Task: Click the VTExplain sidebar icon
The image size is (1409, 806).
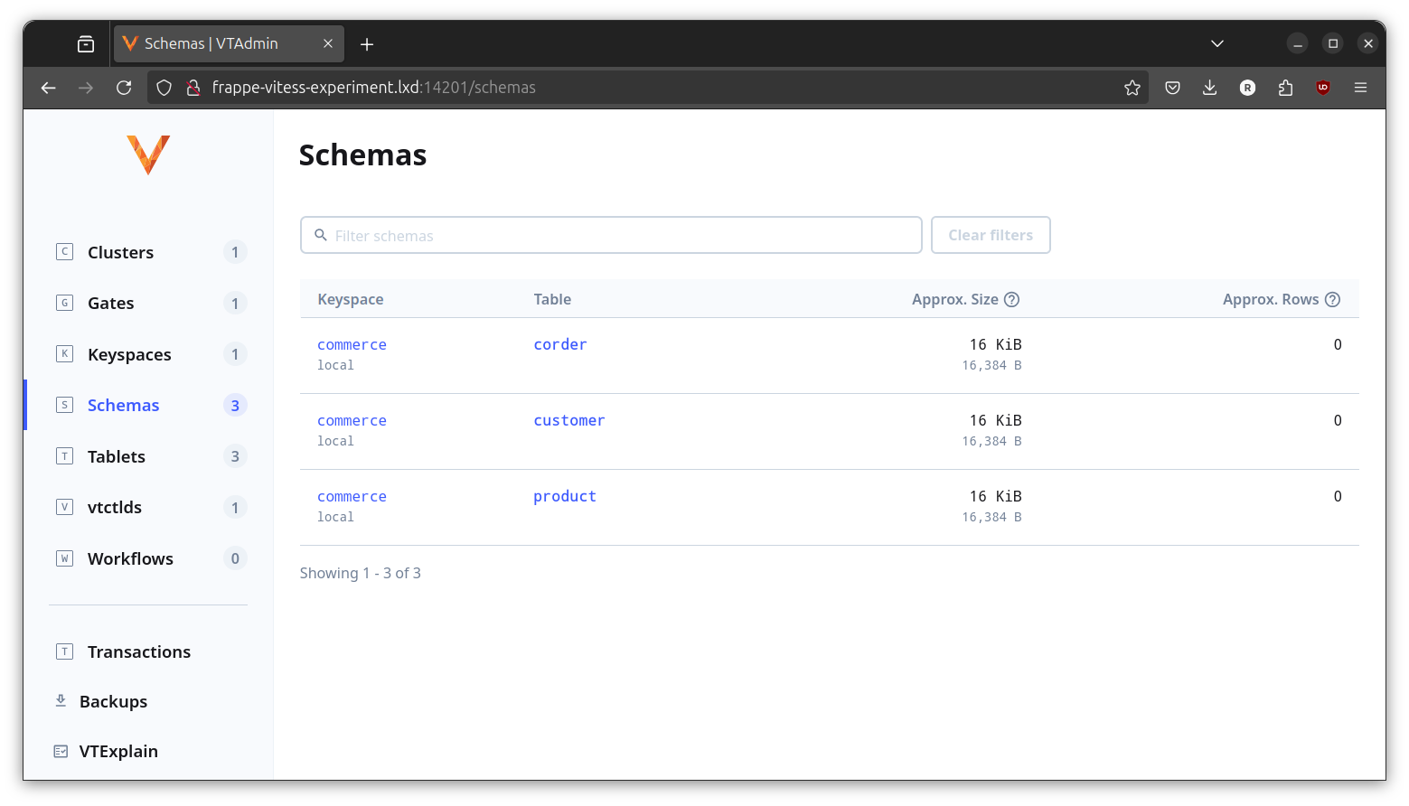Action: tap(61, 751)
